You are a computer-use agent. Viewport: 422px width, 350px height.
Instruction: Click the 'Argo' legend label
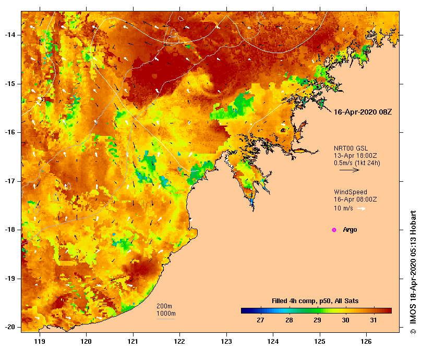[x=350, y=230]
